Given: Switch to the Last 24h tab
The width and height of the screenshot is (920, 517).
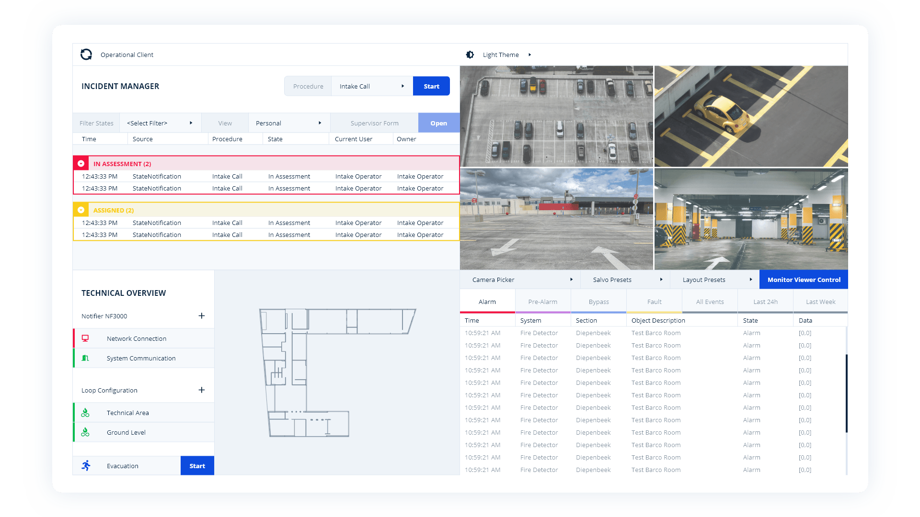Looking at the screenshot, I should [765, 302].
